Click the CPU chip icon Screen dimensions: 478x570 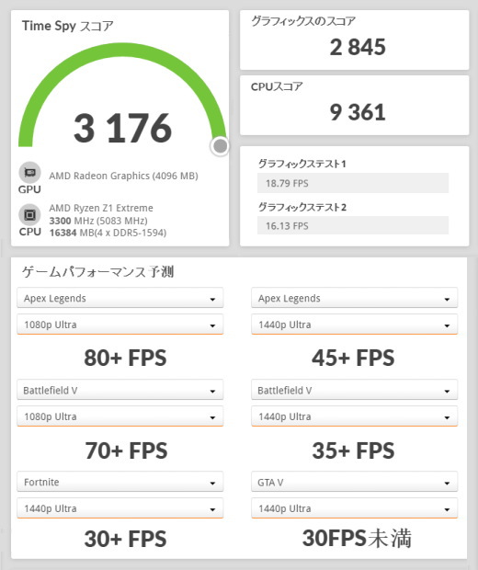29,215
